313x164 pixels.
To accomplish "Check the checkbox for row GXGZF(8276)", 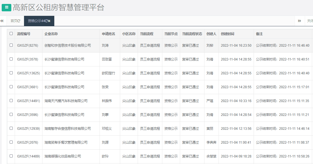I will point(11,45).
